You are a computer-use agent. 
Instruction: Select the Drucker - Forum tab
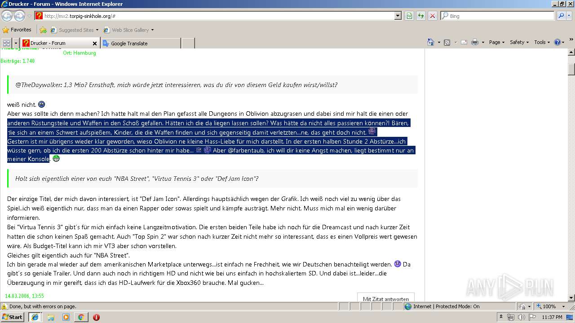click(x=57, y=43)
